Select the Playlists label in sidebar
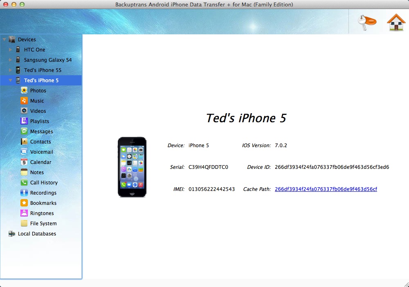This screenshot has height=287, width=409. coord(40,121)
